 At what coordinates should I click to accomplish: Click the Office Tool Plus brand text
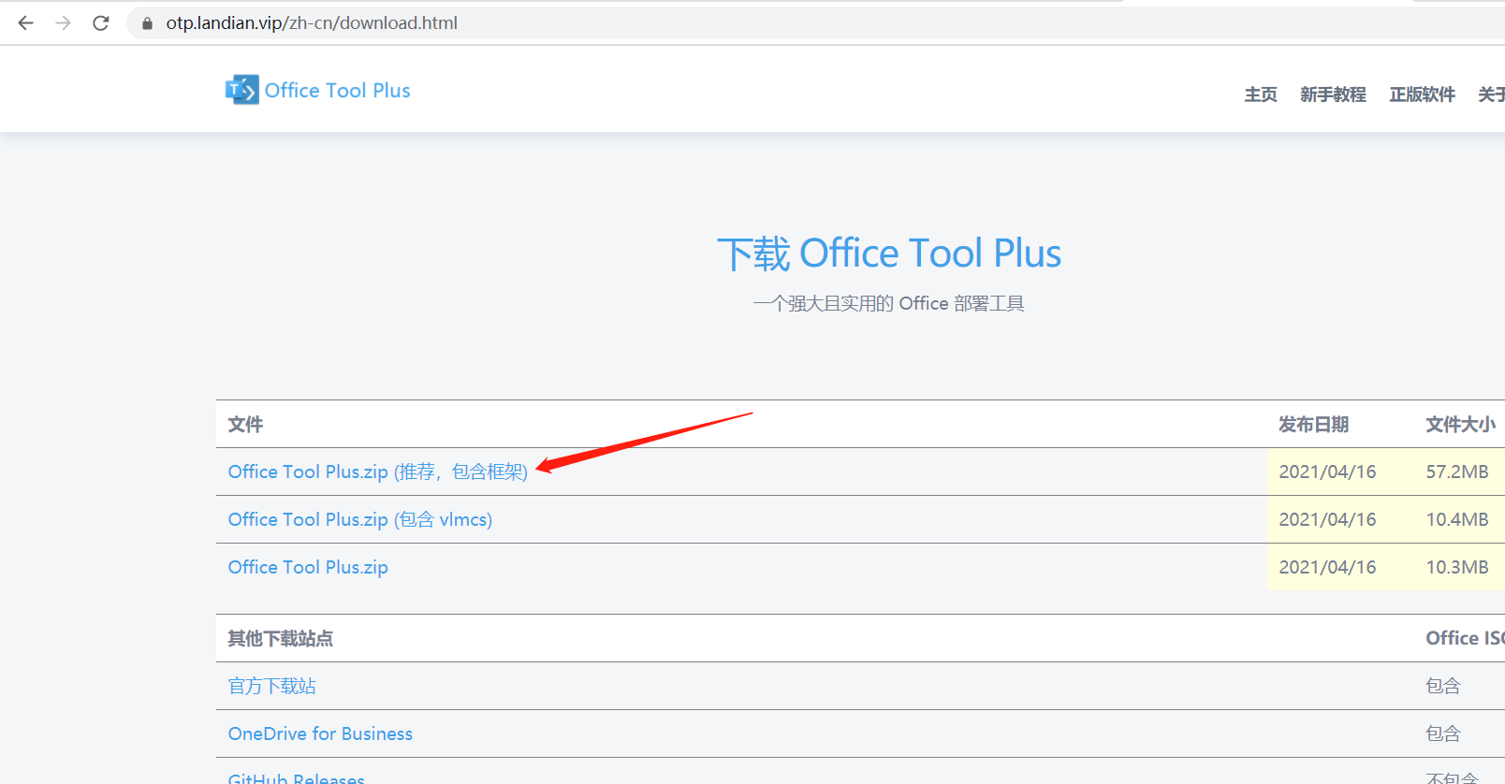coord(337,91)
